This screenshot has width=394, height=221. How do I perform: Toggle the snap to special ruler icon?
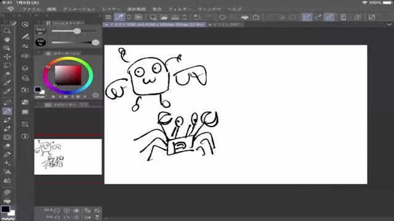(318, 17)
